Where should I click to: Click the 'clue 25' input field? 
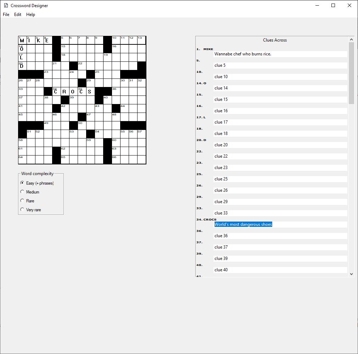click(280, 179)
